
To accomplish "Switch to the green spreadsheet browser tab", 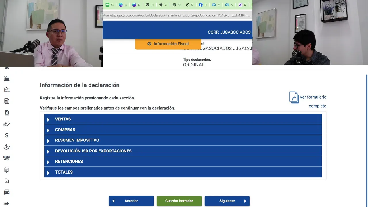I will pos(109,5).
